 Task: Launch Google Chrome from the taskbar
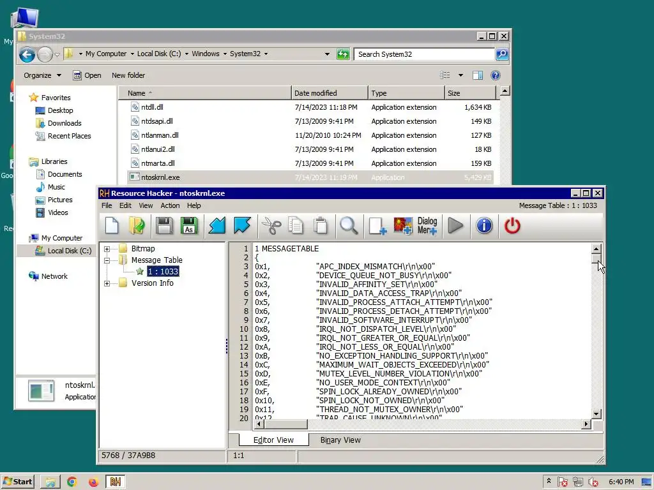(x=72, y=482)
